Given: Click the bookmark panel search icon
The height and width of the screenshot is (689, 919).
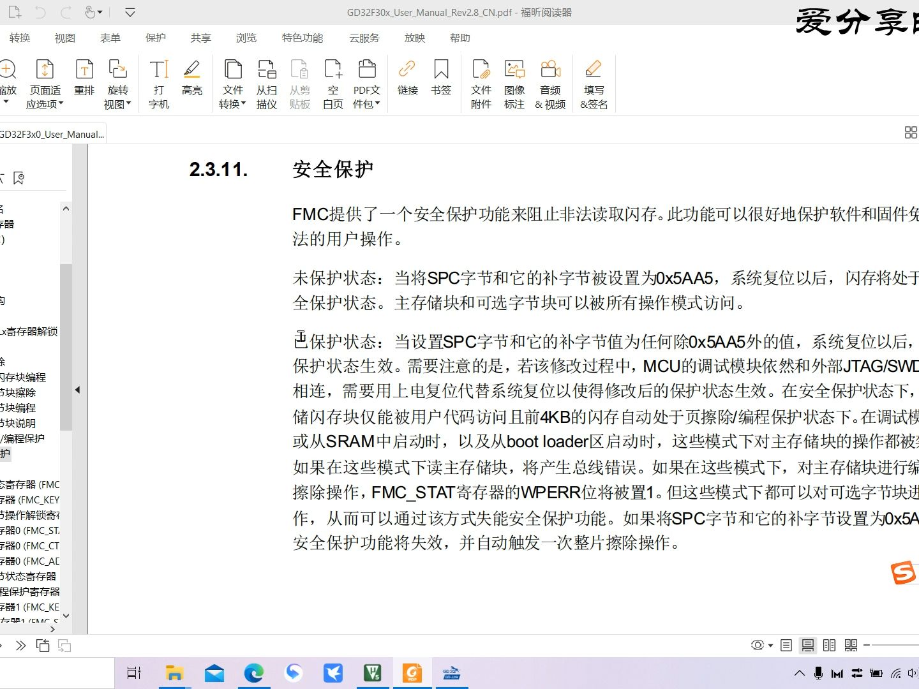Looking at the screenshot, I should pos(19,178).
